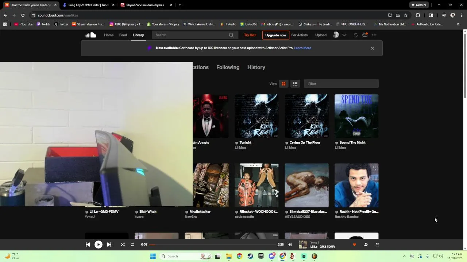Switch to RhymeZone tab
Viewport: 467px width, 262px height.
pos(146,5)
